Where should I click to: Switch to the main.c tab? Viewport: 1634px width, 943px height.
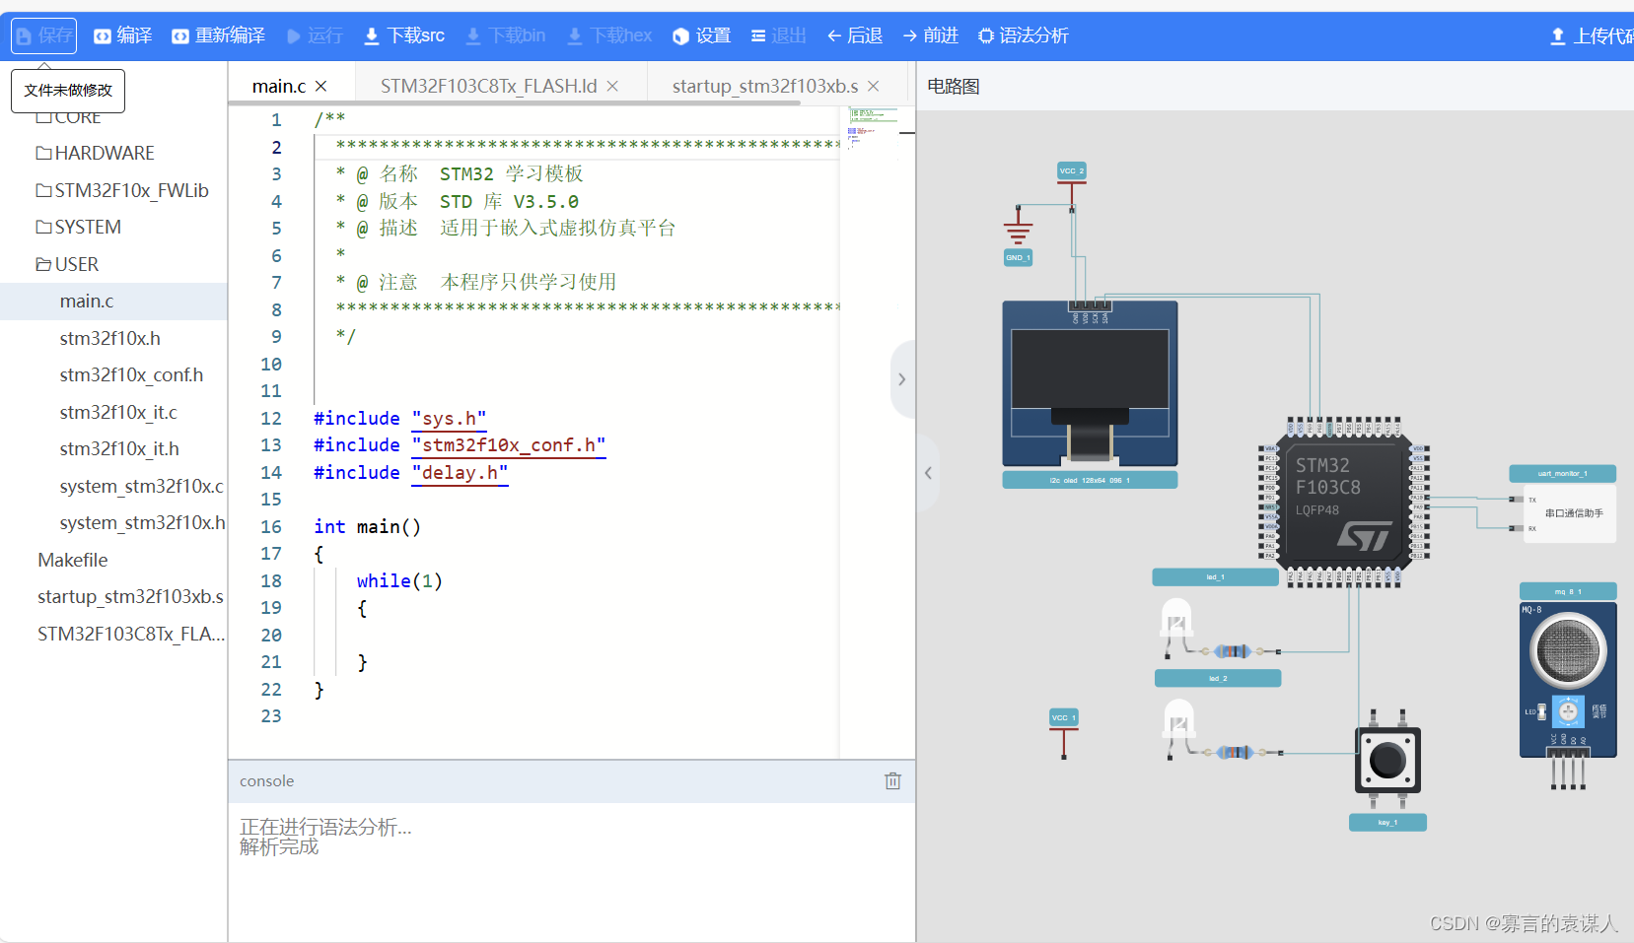click(x=279, y=87)
